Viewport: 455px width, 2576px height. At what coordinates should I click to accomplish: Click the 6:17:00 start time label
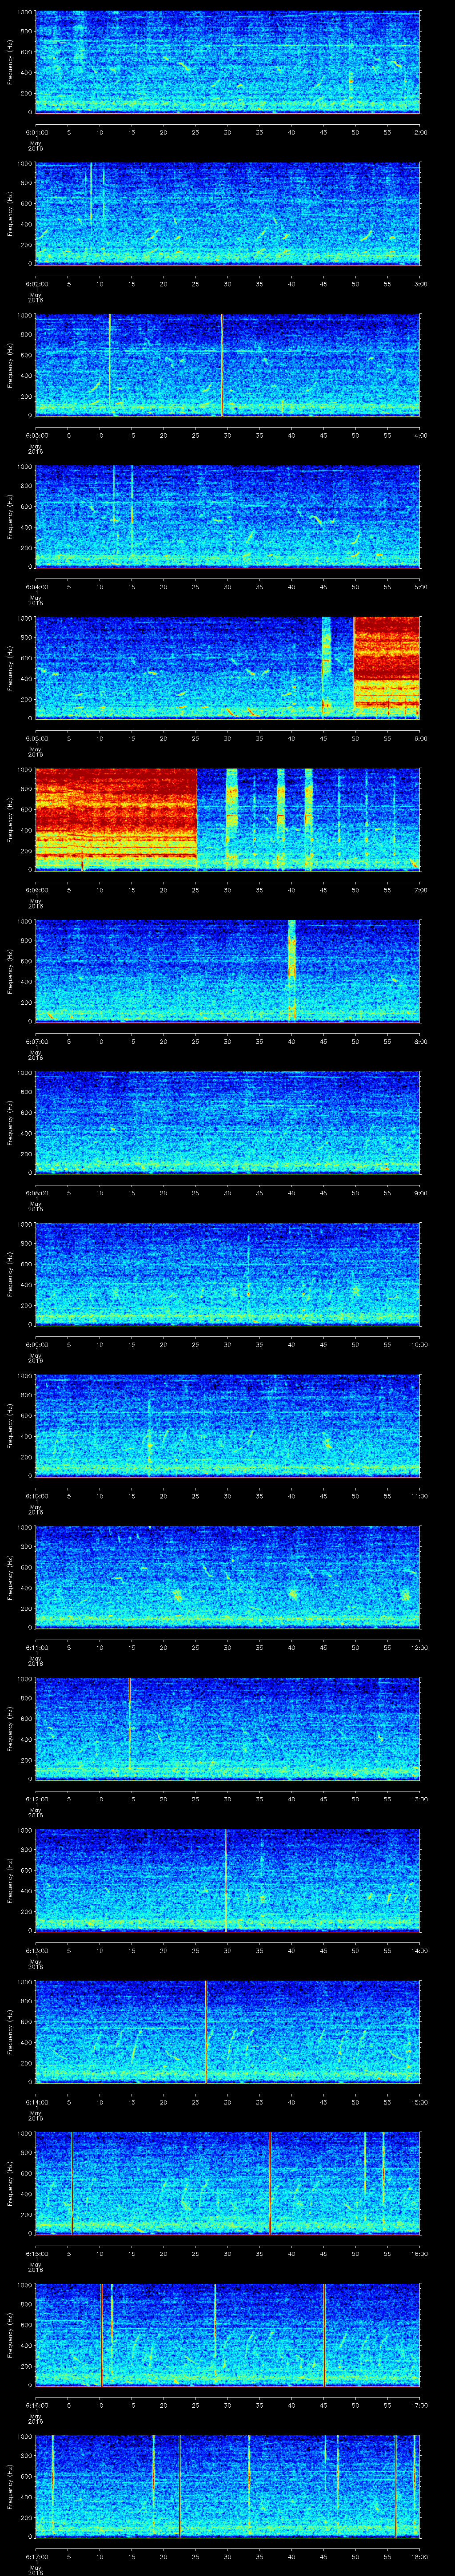point(37,2556)
